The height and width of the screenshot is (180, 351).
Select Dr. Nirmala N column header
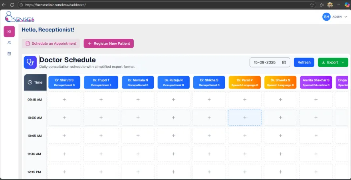click(138, 82)
